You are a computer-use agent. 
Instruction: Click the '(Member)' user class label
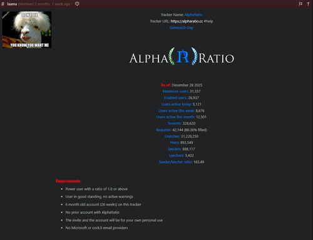point(26,4)
